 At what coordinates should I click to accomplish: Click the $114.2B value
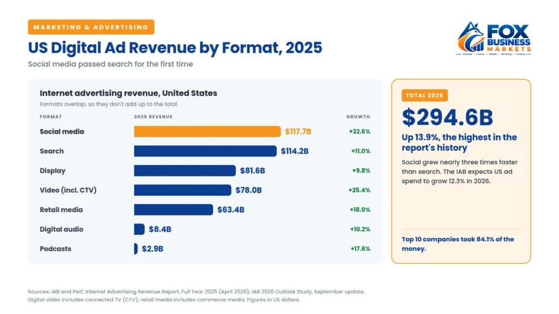point(294,152)
